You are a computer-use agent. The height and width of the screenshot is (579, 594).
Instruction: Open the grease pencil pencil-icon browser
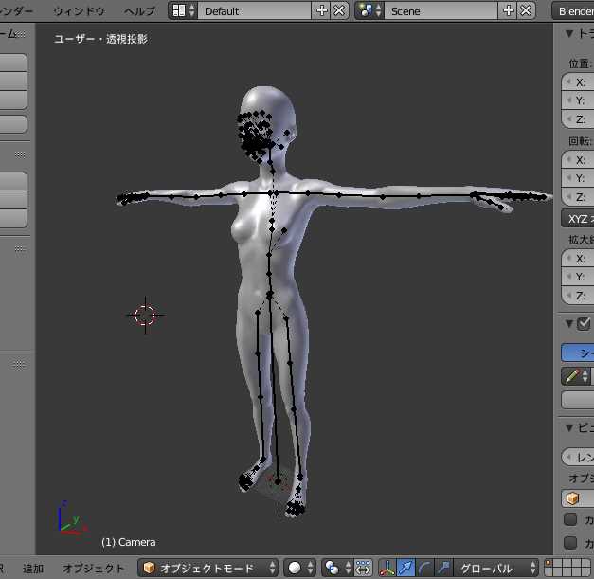click(575, 376)
